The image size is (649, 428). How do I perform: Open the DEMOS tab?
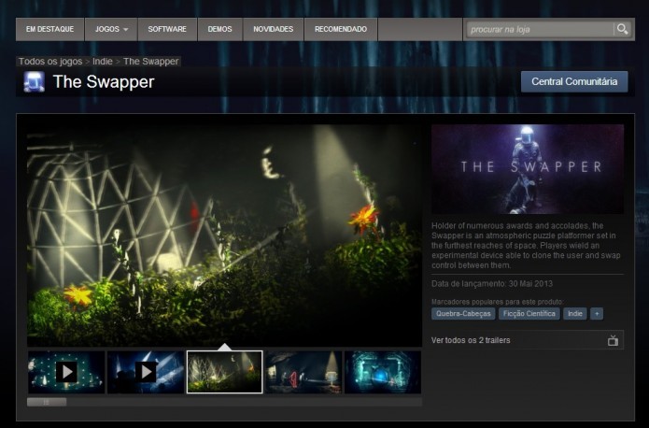tap(219, 29)
